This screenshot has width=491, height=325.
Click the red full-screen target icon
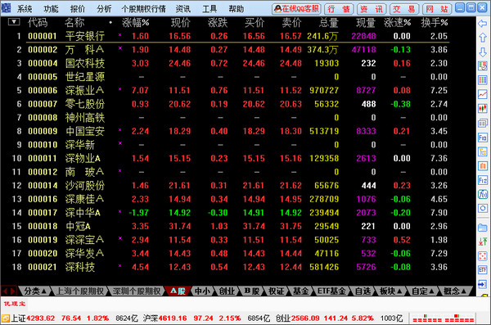483,256
